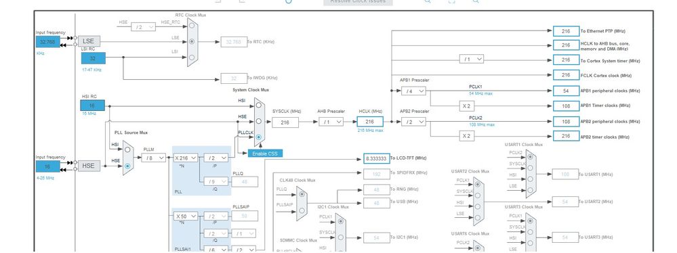Click the To LCD-TFT 8.333333 value box
This screenshot has width=677, height=253.
pyautogui.click(x=377, y=158)
